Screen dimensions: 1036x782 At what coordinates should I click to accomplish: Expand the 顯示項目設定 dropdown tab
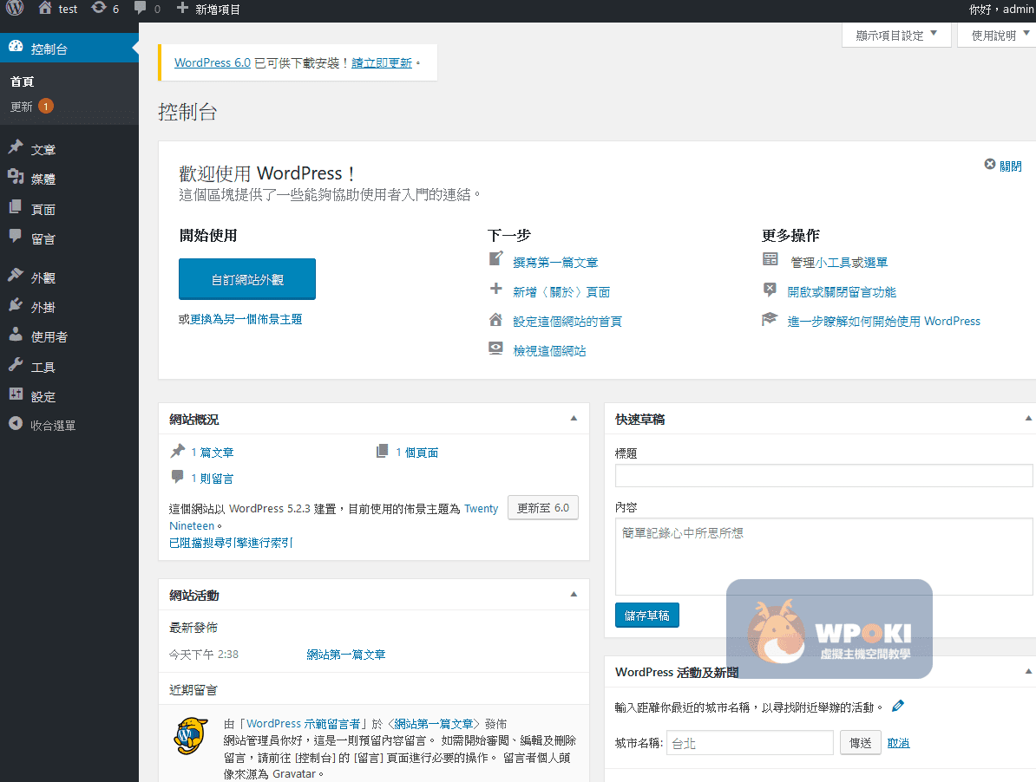click(896, 36)
